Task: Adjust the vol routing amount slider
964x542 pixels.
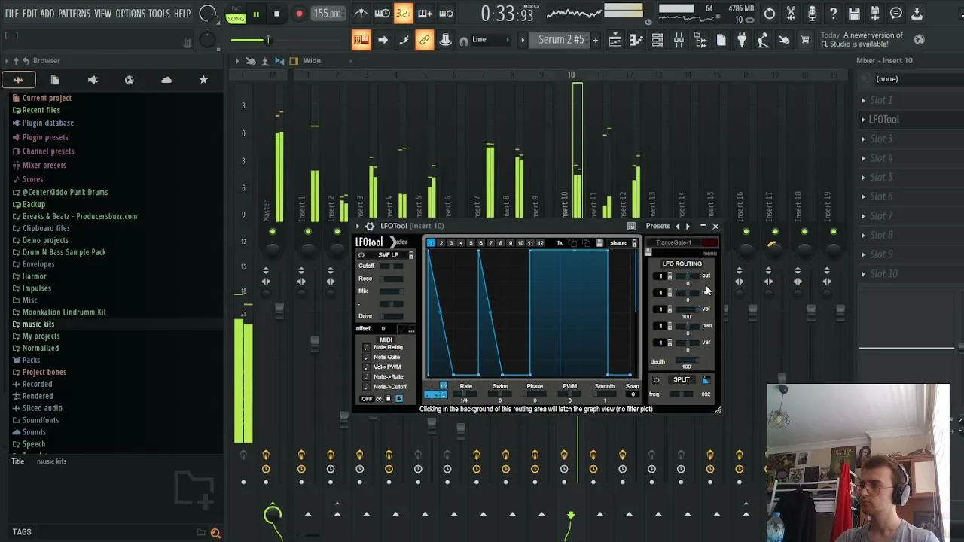Action: (x=686, y=309)
